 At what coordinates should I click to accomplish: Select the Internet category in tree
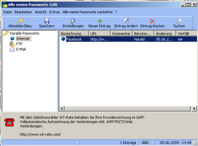click(x=23, y=39)
